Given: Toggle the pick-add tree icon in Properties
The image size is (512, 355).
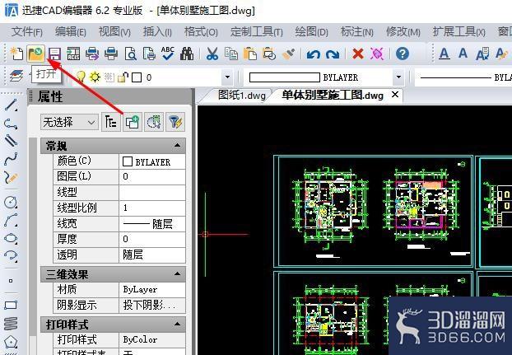Looking at the screenshot, I should (x=110, y=122).
